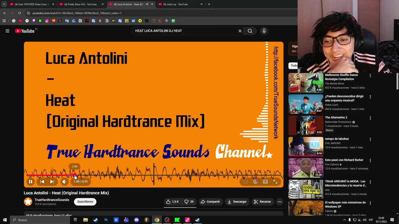The width and height of the screenshot is (399, 224).
Task: Open the Windows Start menu
Action: click(5, 220)
